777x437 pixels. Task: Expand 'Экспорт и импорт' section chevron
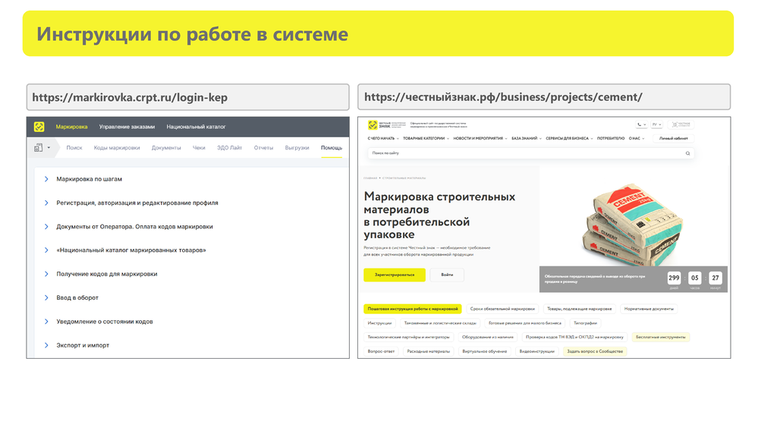[x=46, y=345]
